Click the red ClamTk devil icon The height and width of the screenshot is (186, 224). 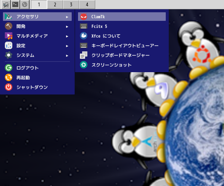click(x=84, y=16)
